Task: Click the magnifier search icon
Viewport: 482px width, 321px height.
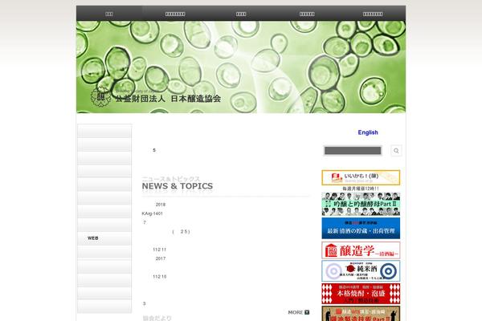Action: 396,151
